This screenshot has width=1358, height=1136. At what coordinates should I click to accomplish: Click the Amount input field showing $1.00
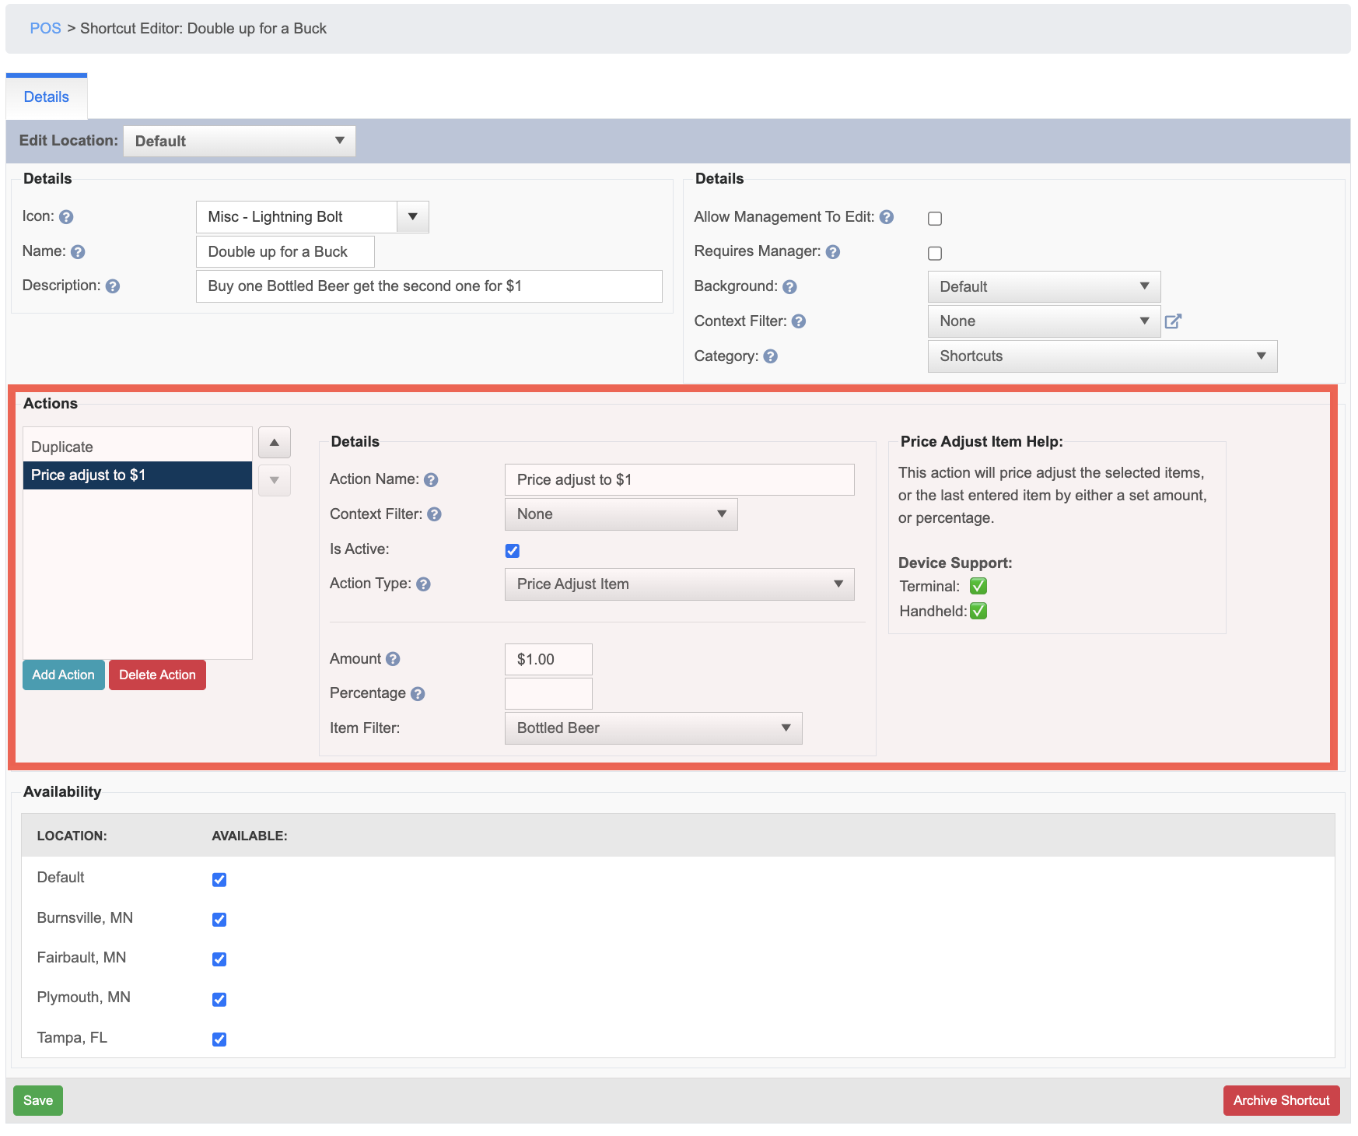[548, 660]
